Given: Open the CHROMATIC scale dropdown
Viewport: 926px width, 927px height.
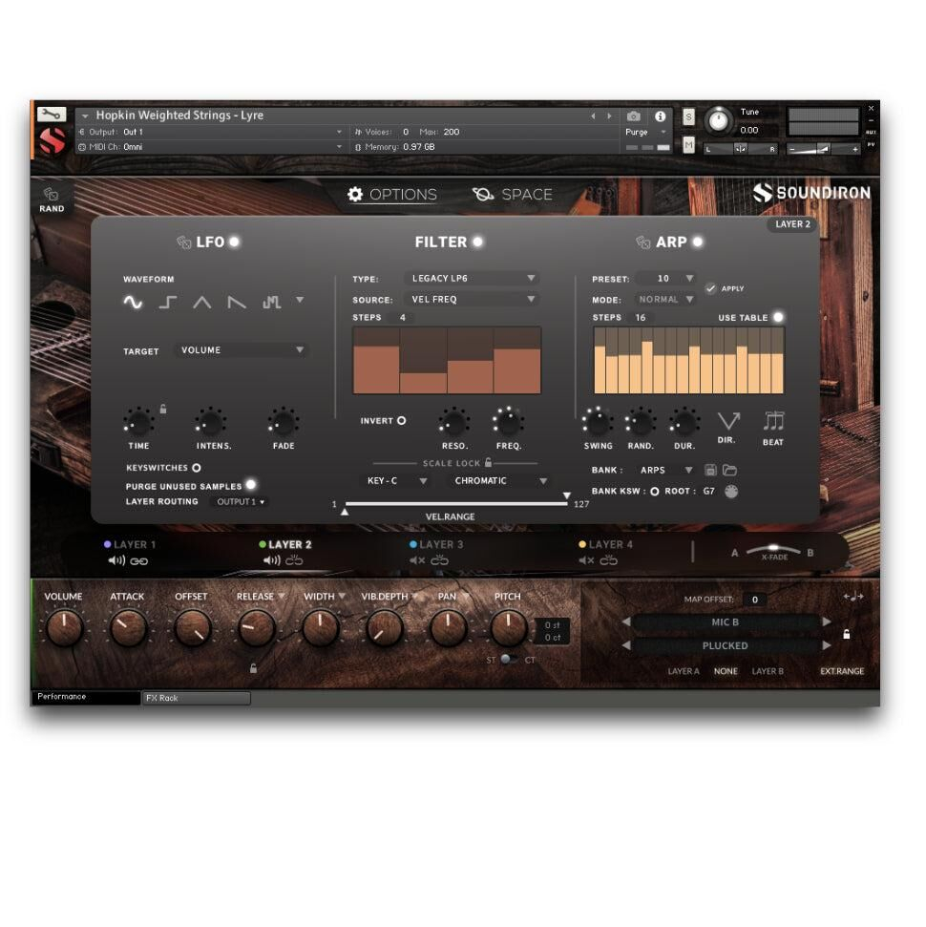Looking at the screenshot, I should [501, 481].
